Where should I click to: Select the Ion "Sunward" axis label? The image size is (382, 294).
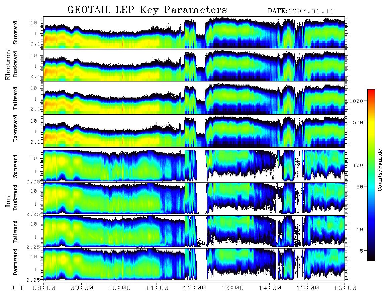click(15, 166)
